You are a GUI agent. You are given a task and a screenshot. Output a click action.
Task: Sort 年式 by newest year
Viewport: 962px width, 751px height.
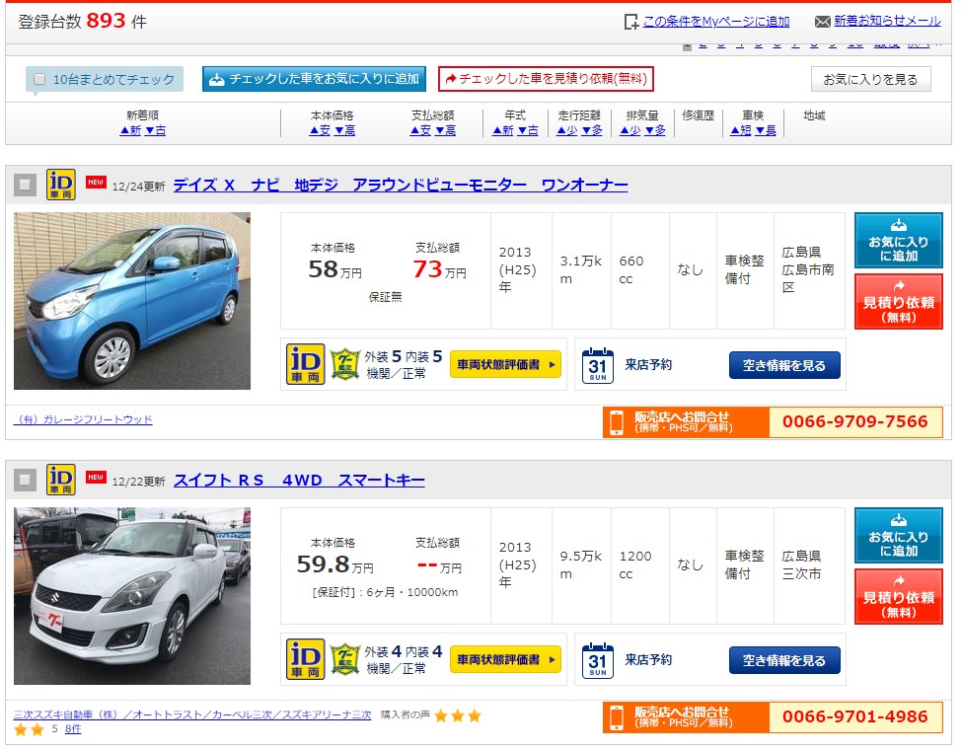pos(503,130)
